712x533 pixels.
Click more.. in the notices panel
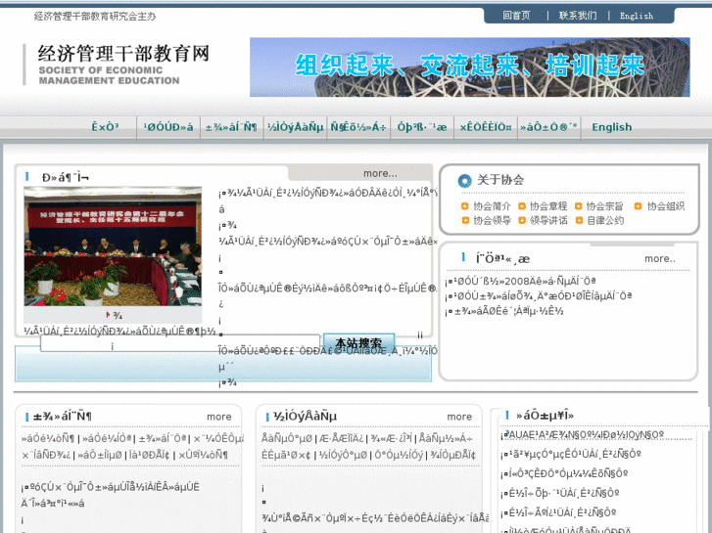pyautogui.click(x=660, y=258)
